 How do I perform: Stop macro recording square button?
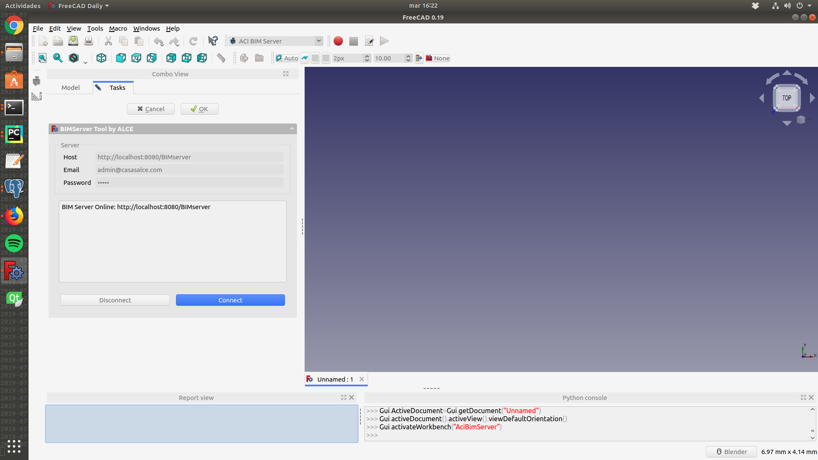[354, 41]
